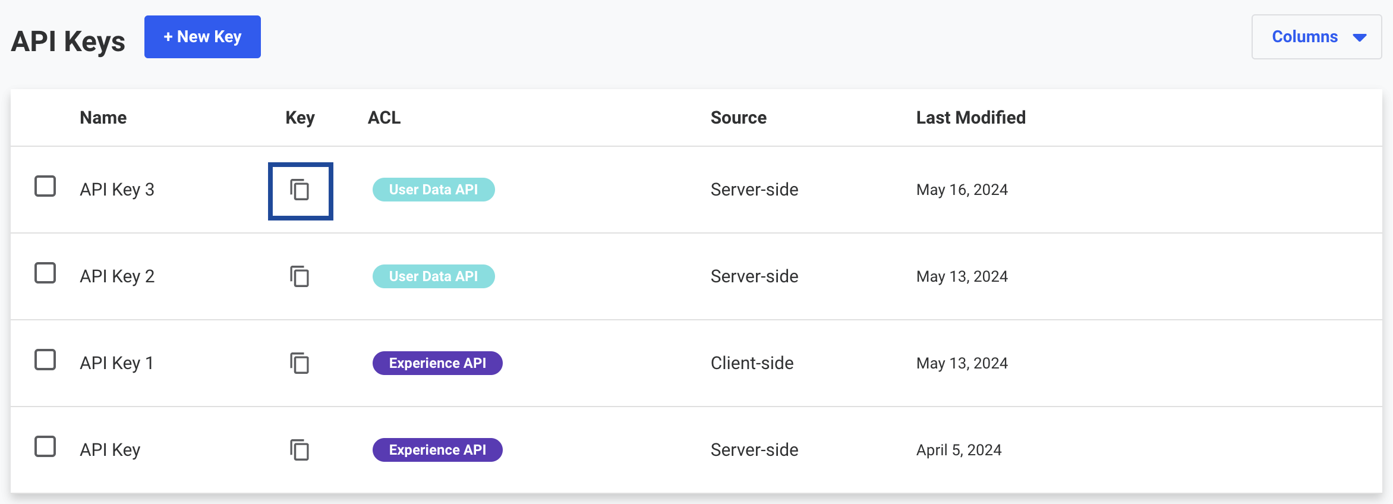Select checkbox for April 5, 2024 key
The height and width of the screenshot is (504, 1393).
(45, 446)
